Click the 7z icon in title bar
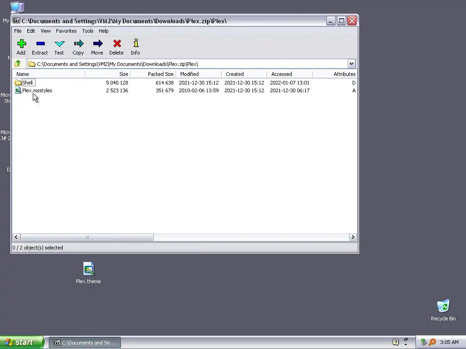The image size is (466, 349). click(16, 21)
